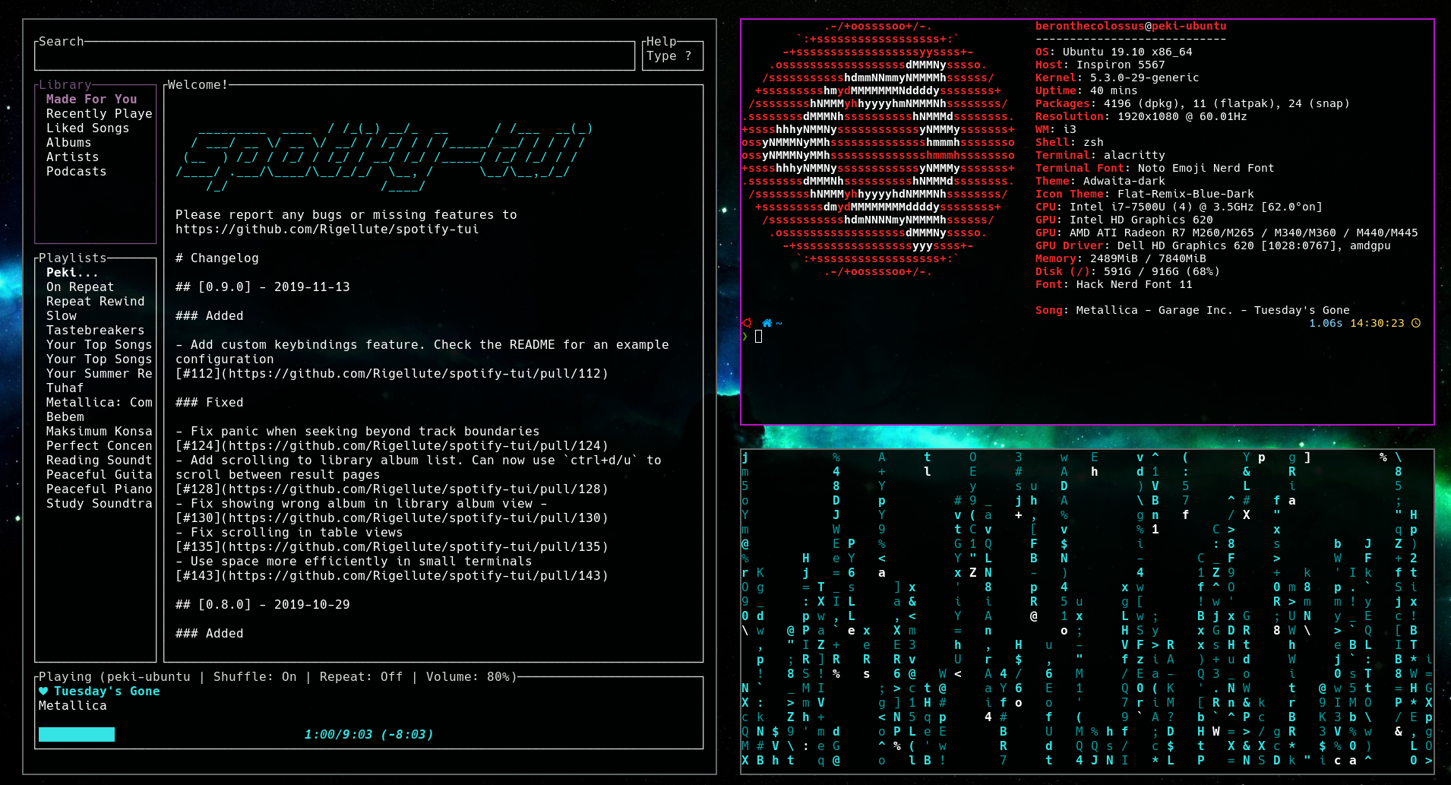This screenshot has height=785, width=1451.
Task: Open Liked Songs in Library
Action: (88, 128)
